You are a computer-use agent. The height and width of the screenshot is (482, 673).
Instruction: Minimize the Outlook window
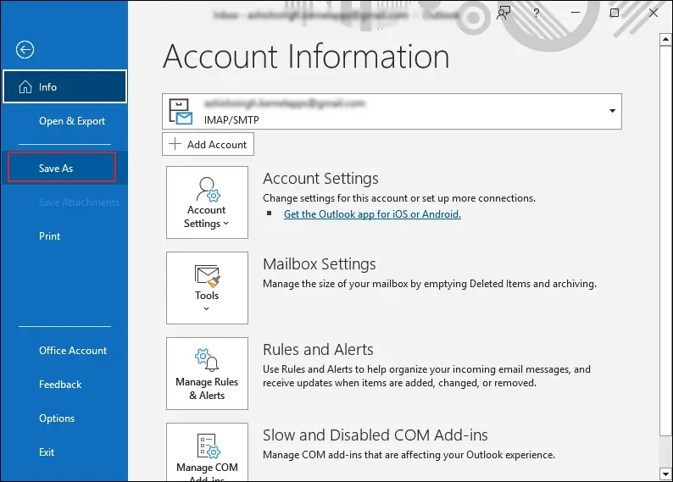click(x=576, y=13)
